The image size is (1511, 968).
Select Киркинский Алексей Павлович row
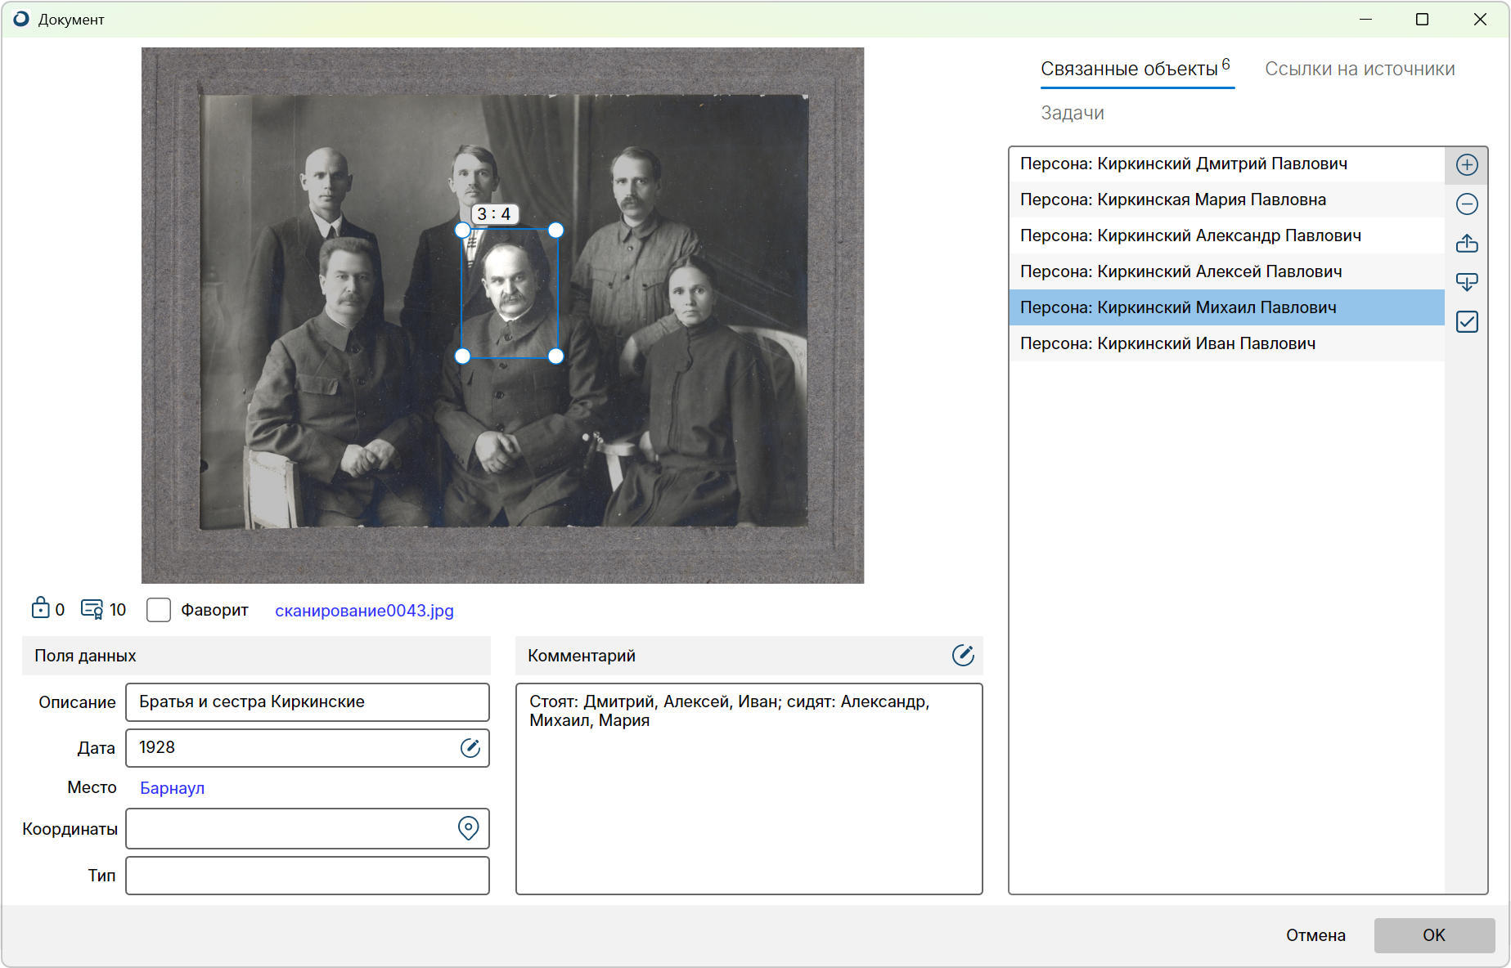1226,271
